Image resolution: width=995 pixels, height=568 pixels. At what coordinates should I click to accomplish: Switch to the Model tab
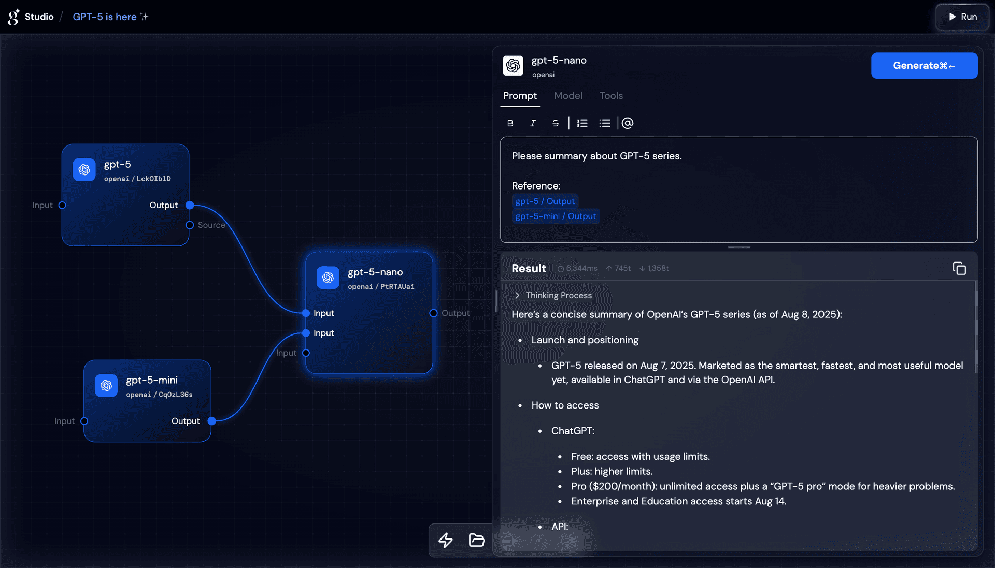pyautogui.click(x=568, y=96)
